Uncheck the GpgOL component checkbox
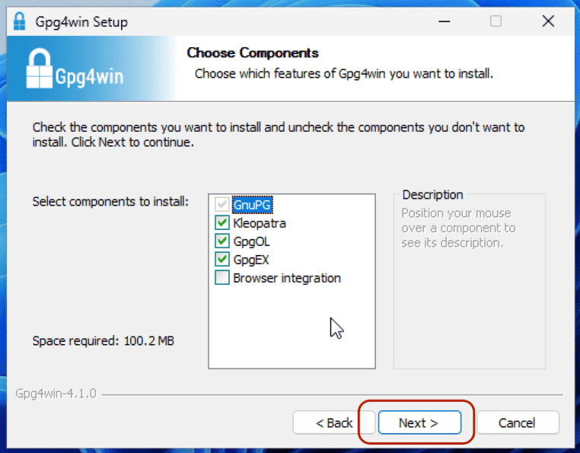The image size is (580, 453). click(222, 241)
